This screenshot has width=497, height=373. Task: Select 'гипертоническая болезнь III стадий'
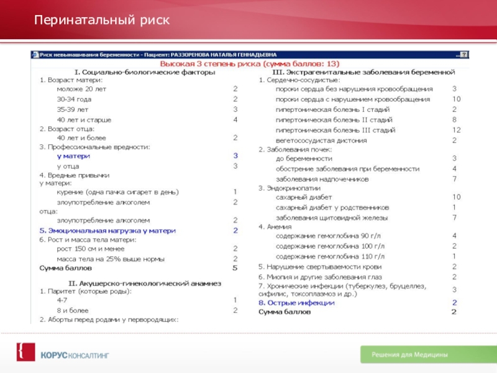[335, 130]
